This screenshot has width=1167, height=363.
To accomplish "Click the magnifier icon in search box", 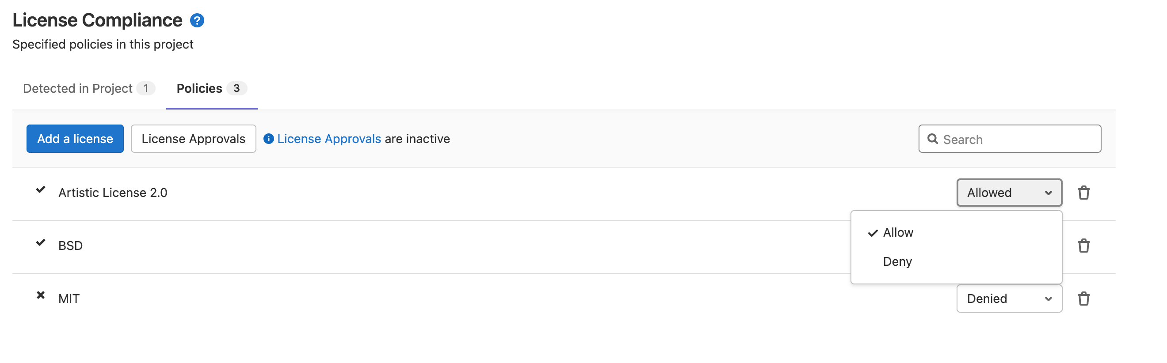I will tap(932, 139).
